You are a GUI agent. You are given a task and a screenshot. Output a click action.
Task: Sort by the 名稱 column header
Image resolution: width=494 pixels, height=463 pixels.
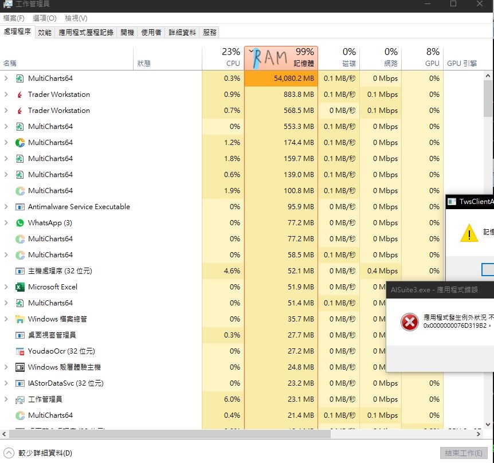tap(67, 58)
